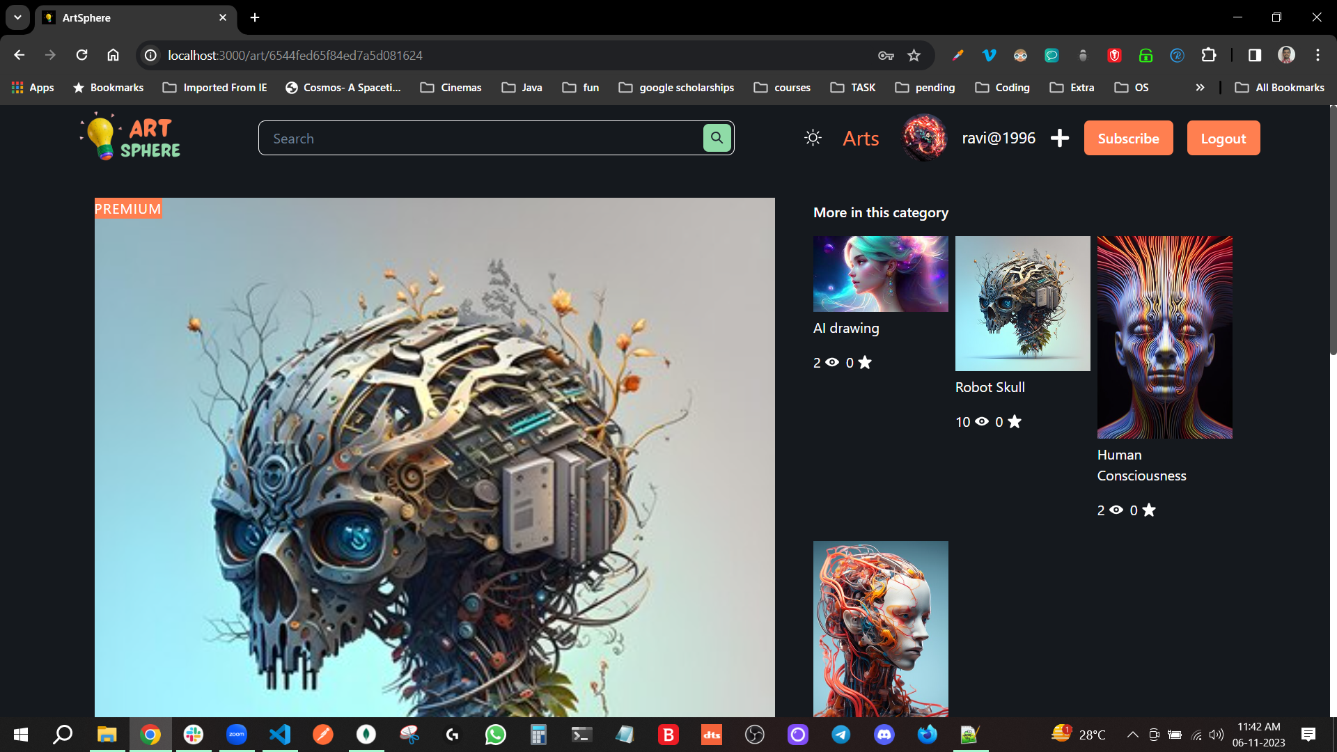Click the reload page icon
The width and height of the screenshot is (1337, 752).
[x=82, y=56]
